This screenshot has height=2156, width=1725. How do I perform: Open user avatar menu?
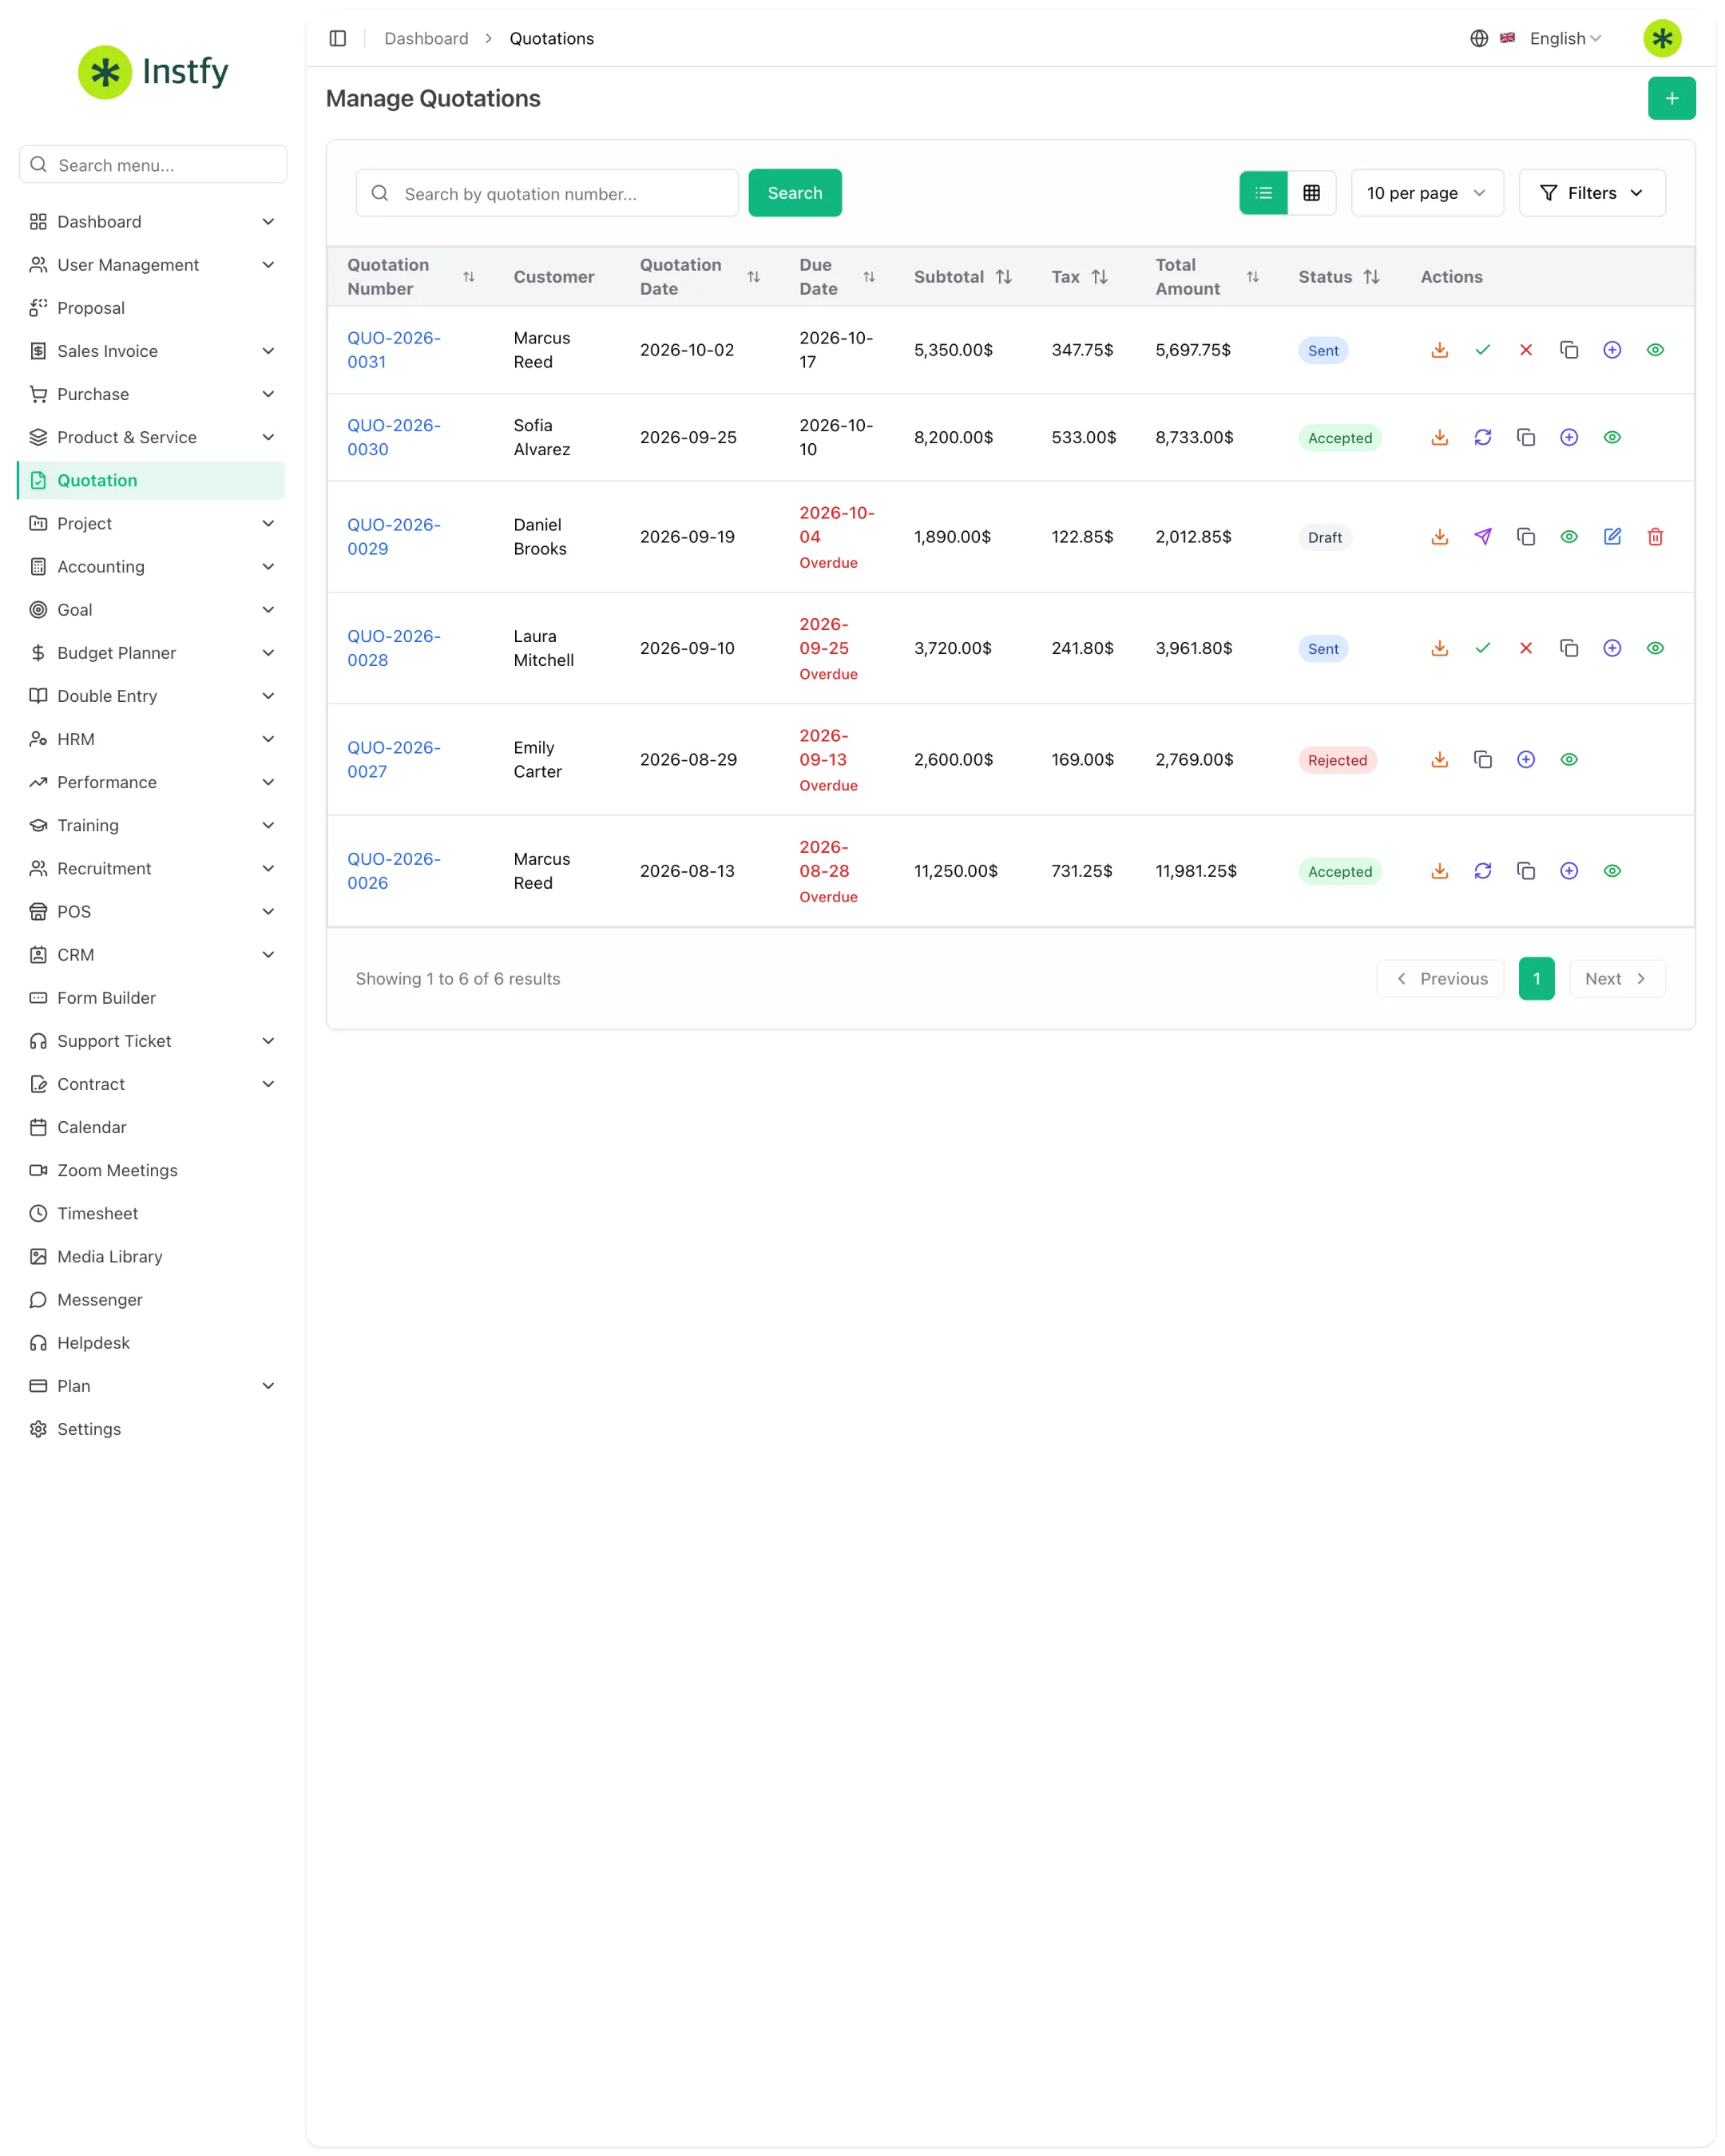[1661, 38]
